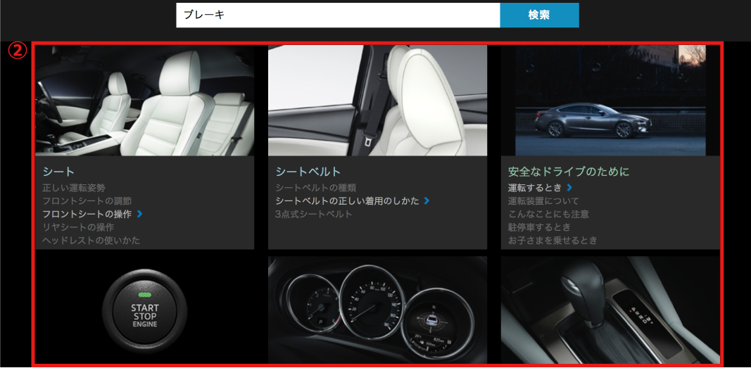
Task: Open the gear shift lever thumbnail
Action: [x=610, y=310]
